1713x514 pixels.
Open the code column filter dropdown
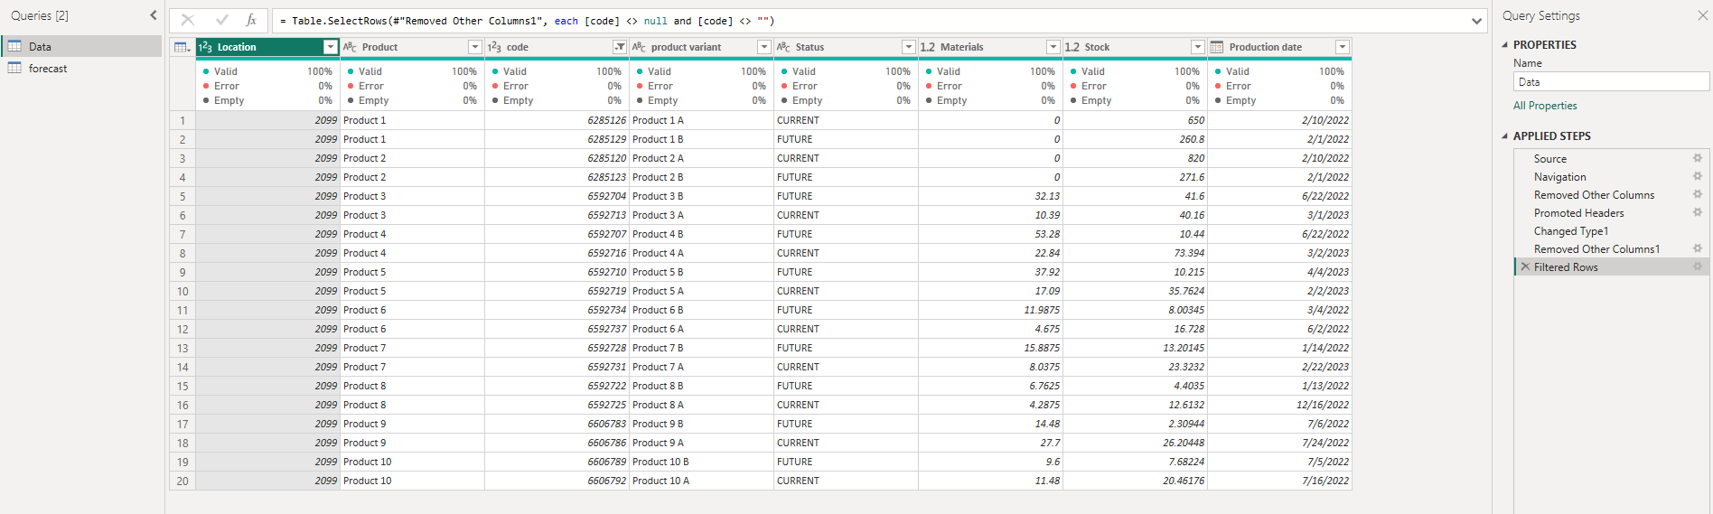click(x=620, y=47)
